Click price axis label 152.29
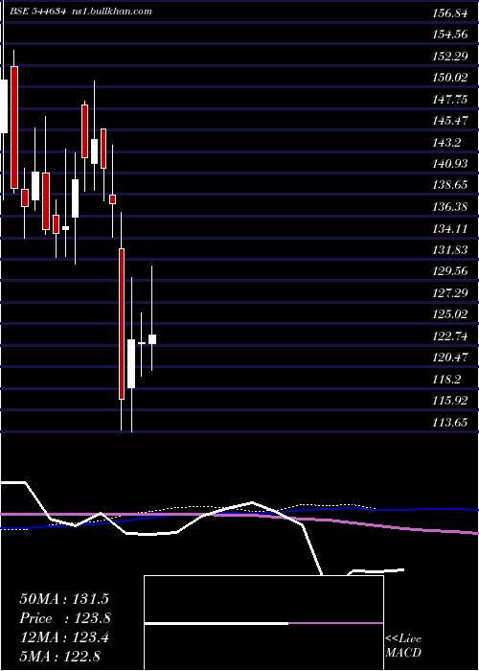The image size is (479, 671). 450,56
